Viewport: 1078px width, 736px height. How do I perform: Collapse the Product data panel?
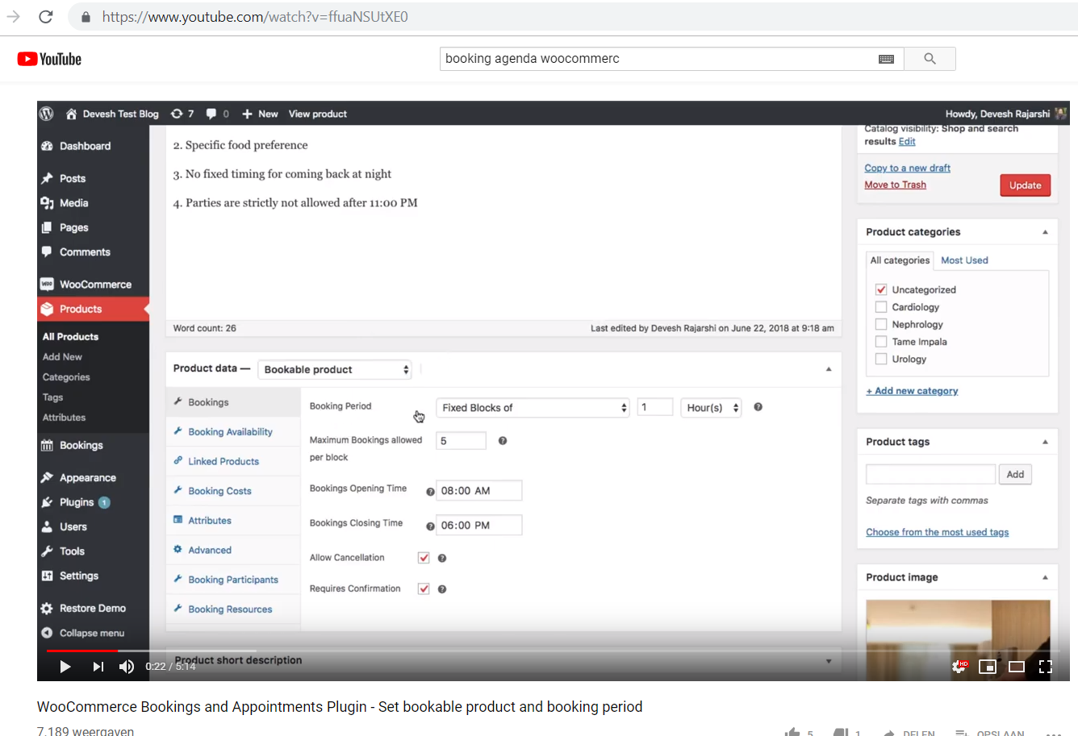pos(829,369)
